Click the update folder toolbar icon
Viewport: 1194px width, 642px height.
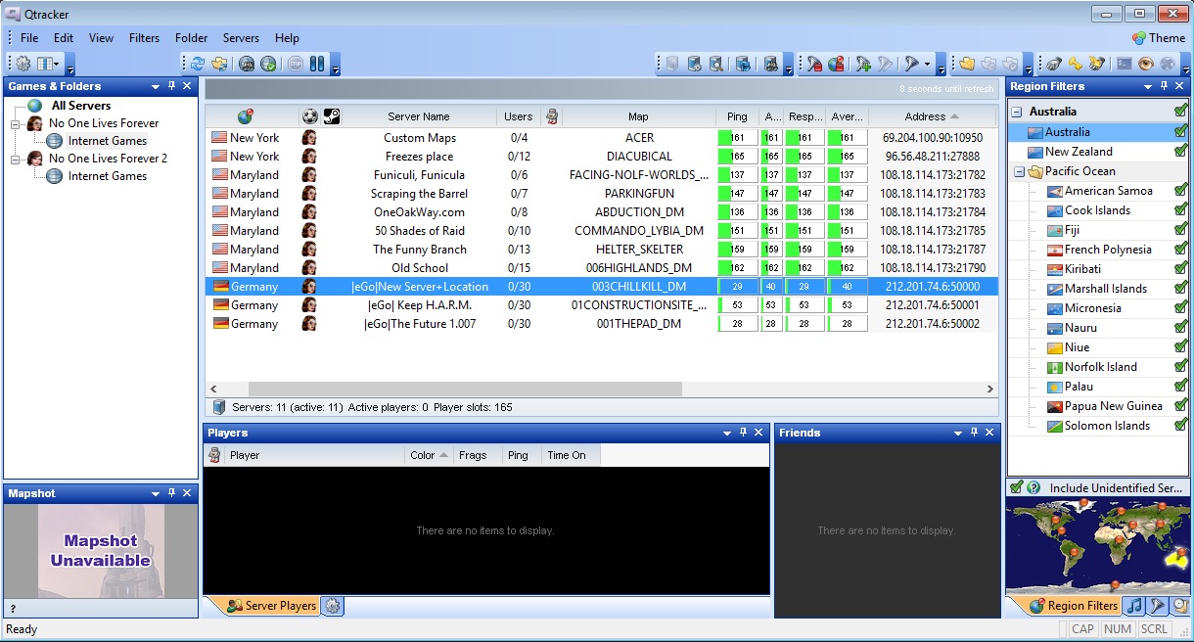click(219, 64)
